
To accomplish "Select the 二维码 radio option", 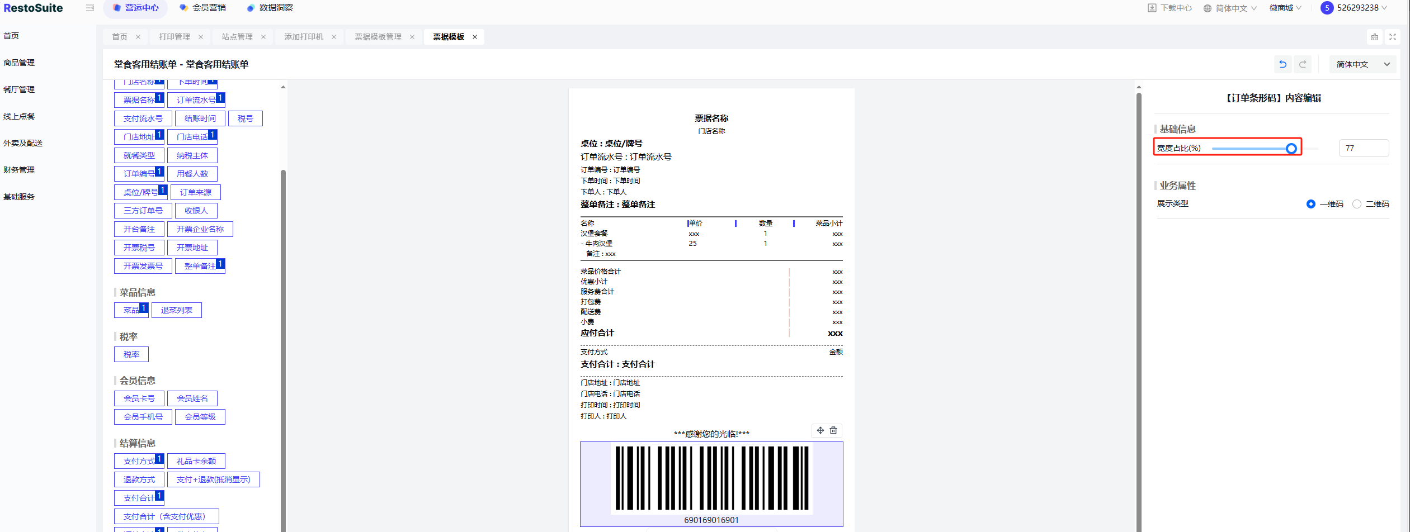I will 1357,204.
